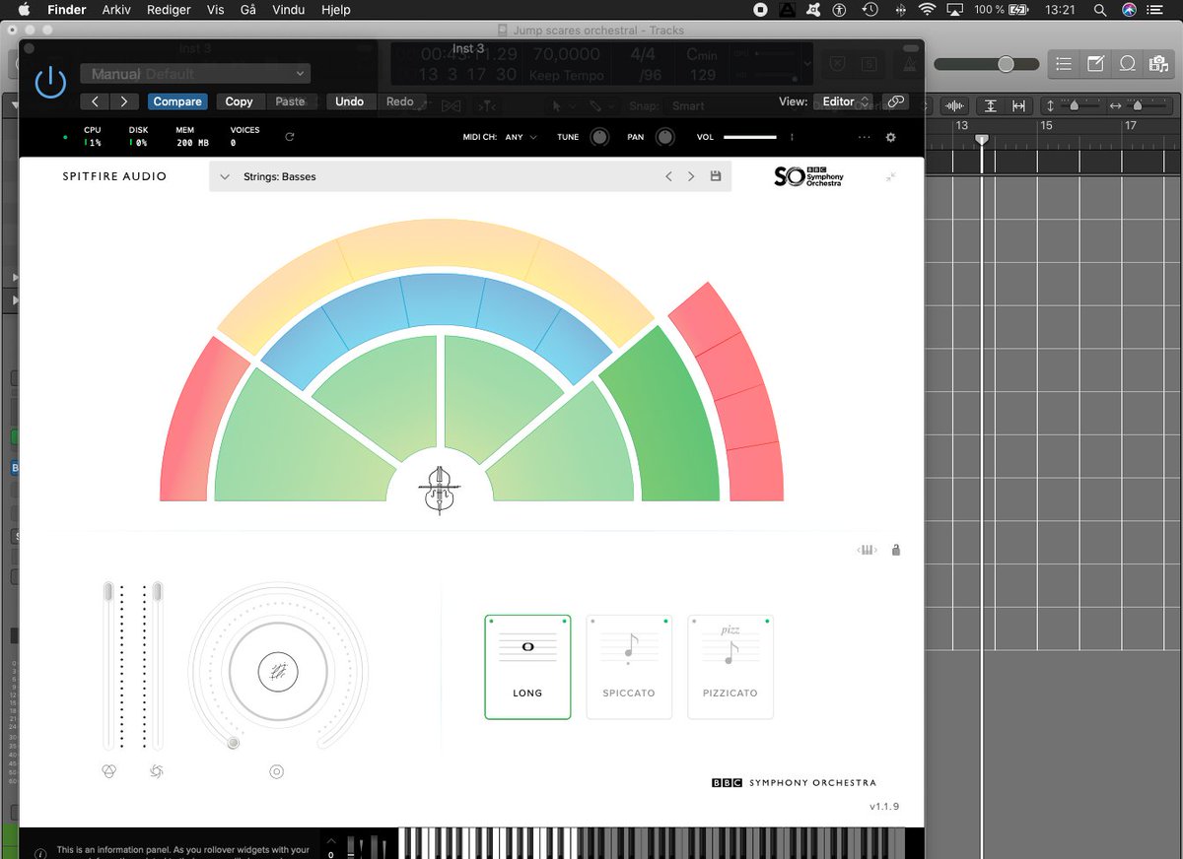
Task: Click the expression icon below left fader
Action: point(109,771)
